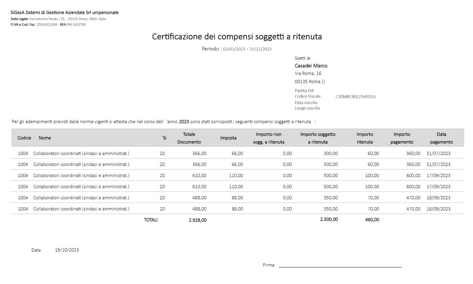Image resolution: width=473 pixels, height=284 pixels.
Task: Select the 'Partita IVA' label
Action: (304, 91)
